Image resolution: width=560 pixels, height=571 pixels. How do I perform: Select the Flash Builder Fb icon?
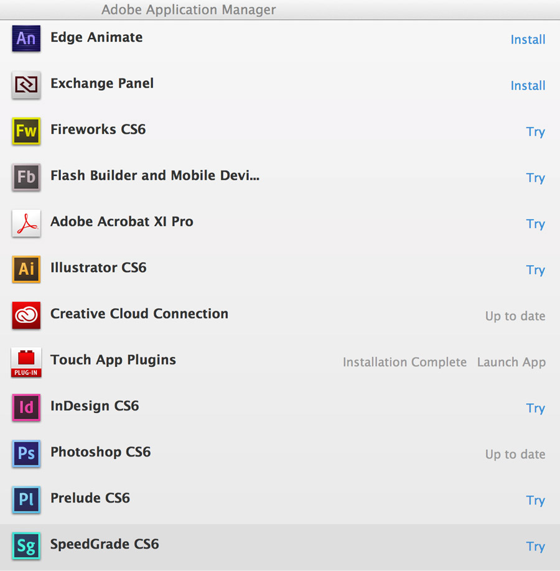[26, 177]
